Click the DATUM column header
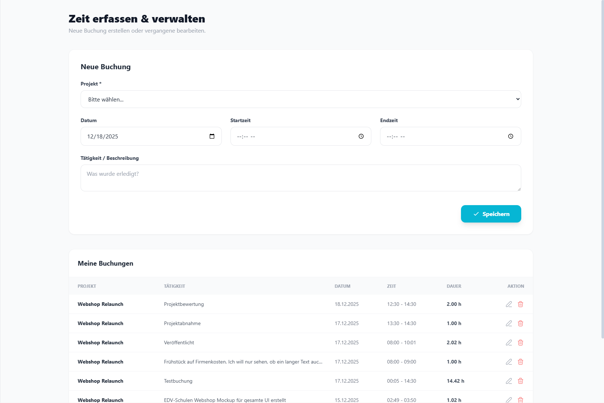Viewport: 604px width, 403px height. [x=342, y=286]
